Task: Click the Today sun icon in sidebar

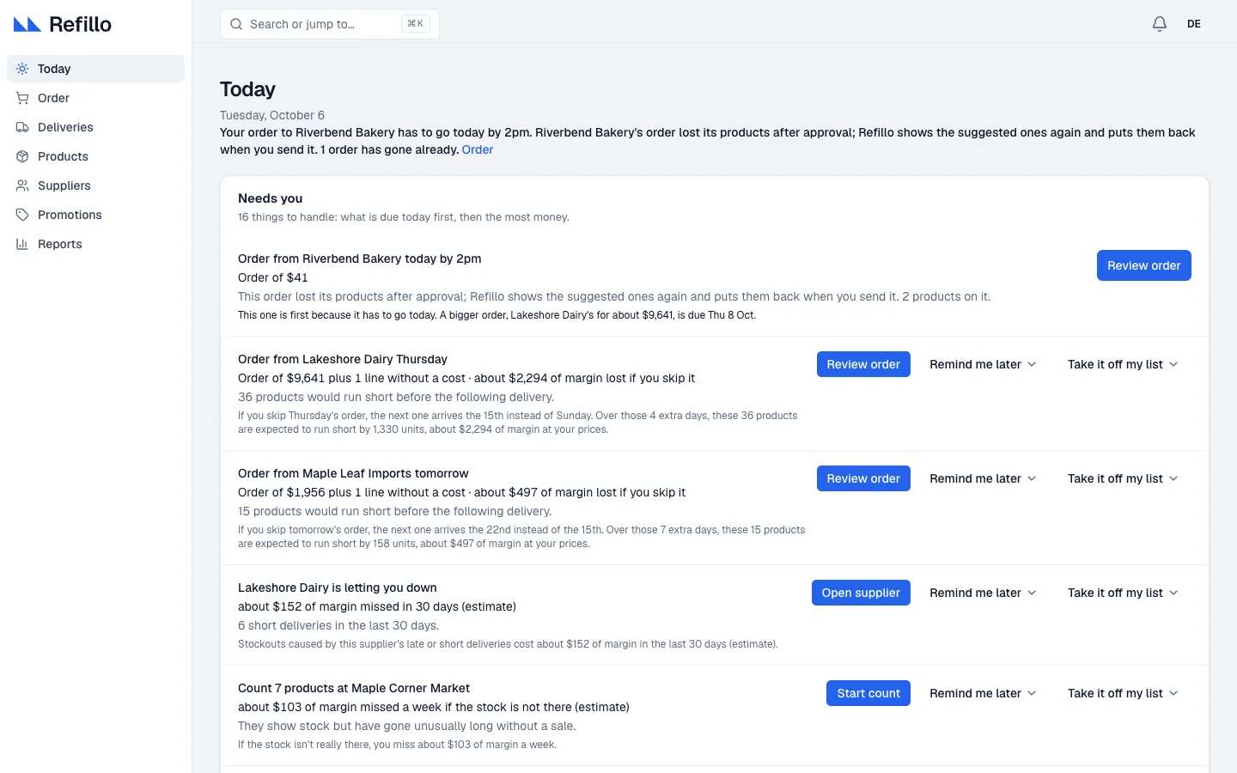Action: [x=22, y=69]
